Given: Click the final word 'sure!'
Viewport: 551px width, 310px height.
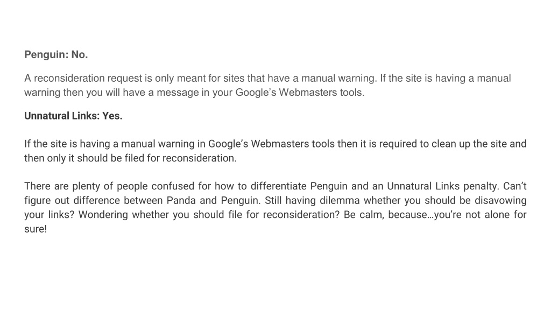Looking at the screenshot, I should pyautogui.click(x=36, y=229).
